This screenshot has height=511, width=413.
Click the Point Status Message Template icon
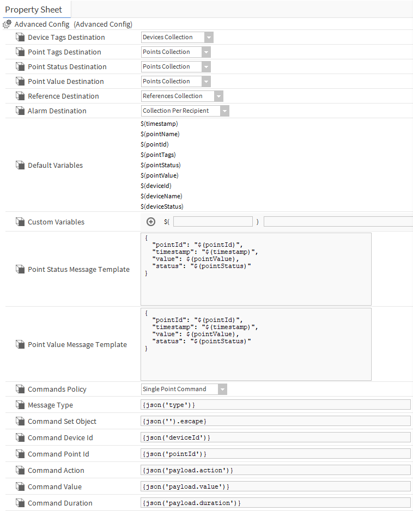click(20, 269)
